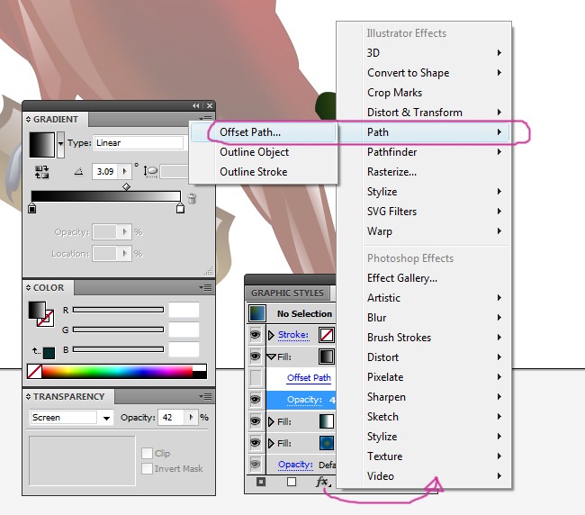
Task: Expand the Stroke attribute disclosure triangle
Action: [x=273, y=335]
